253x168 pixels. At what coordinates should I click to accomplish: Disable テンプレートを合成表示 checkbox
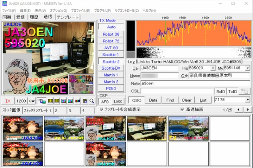point(101,110)
